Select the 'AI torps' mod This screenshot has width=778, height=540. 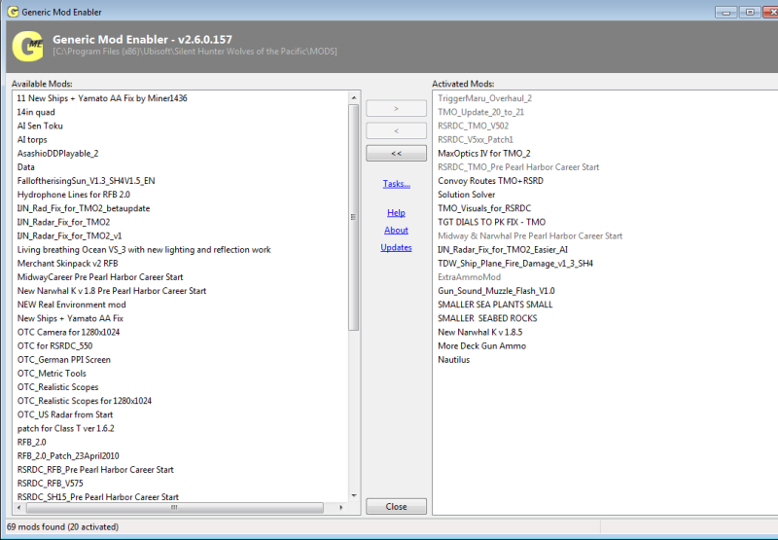32,140
